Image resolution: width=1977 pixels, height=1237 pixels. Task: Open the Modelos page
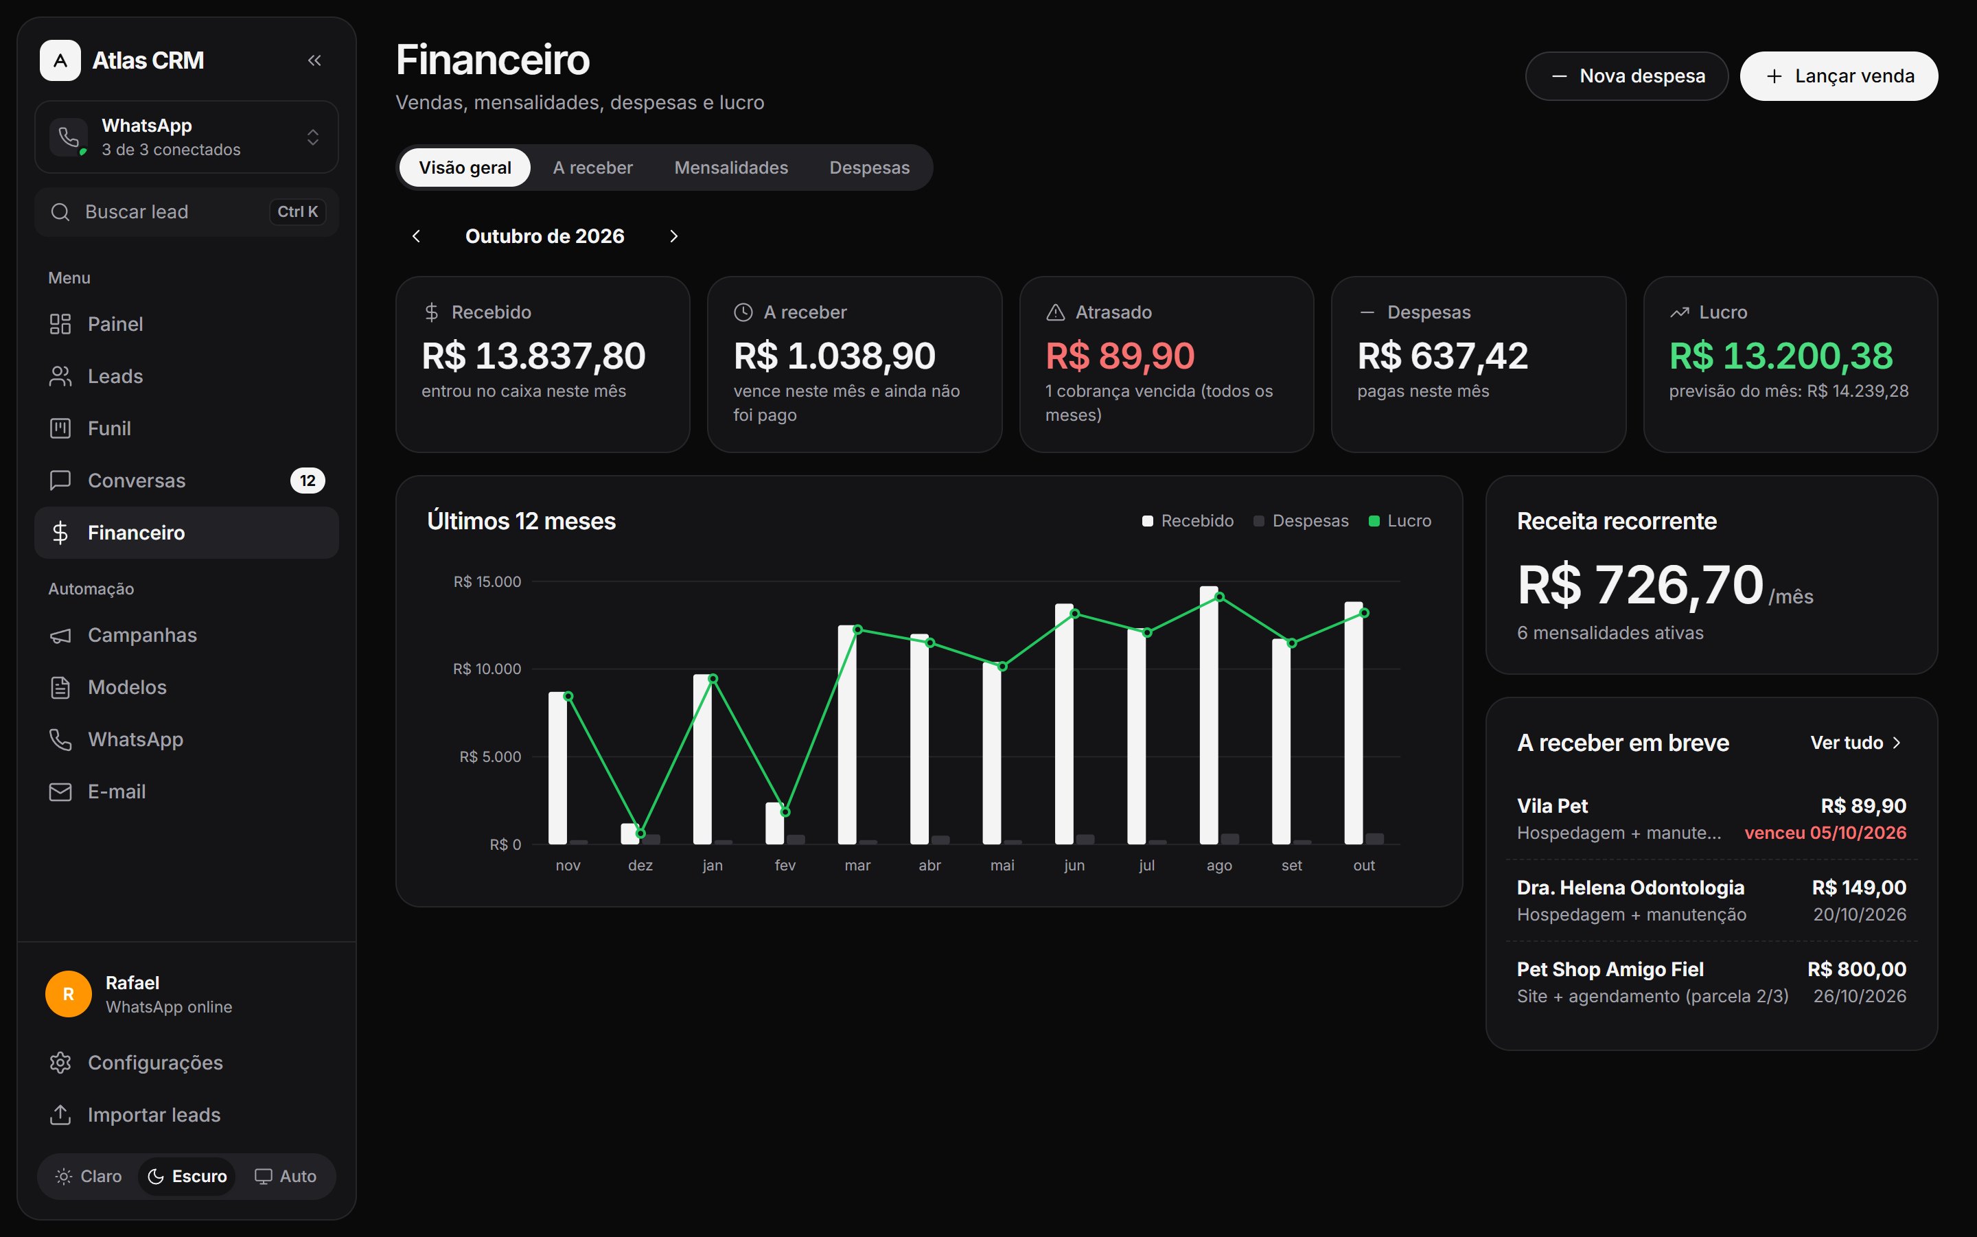click(187, 687)
